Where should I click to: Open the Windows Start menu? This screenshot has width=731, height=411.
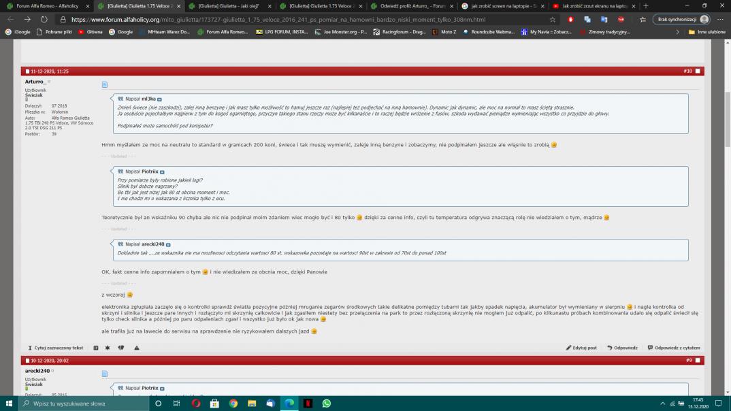tap(9, 403)
